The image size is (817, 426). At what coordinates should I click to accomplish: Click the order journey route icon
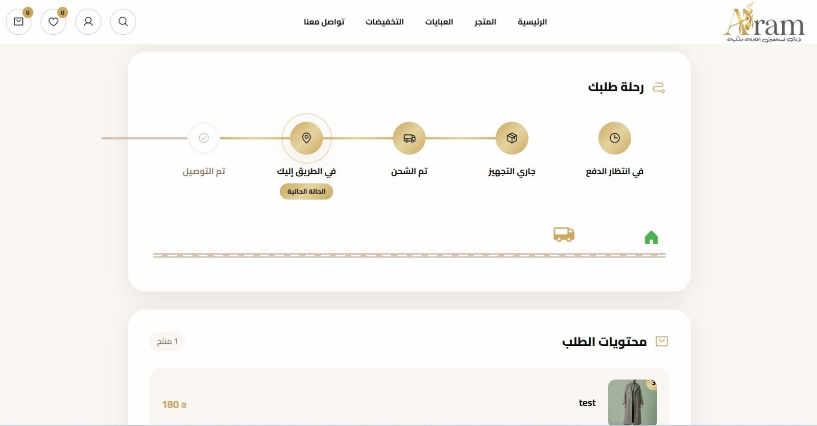pos(659,87)
